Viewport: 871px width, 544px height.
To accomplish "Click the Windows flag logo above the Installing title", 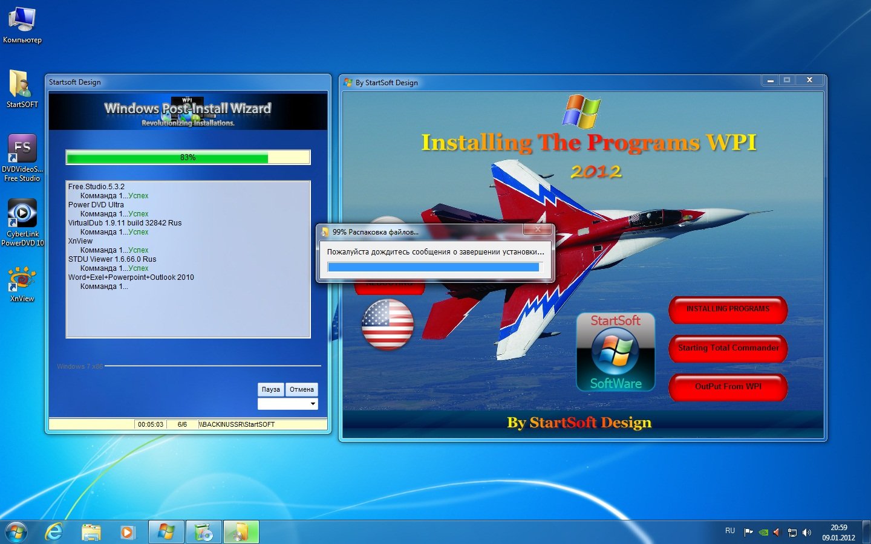I will [582, 111].
